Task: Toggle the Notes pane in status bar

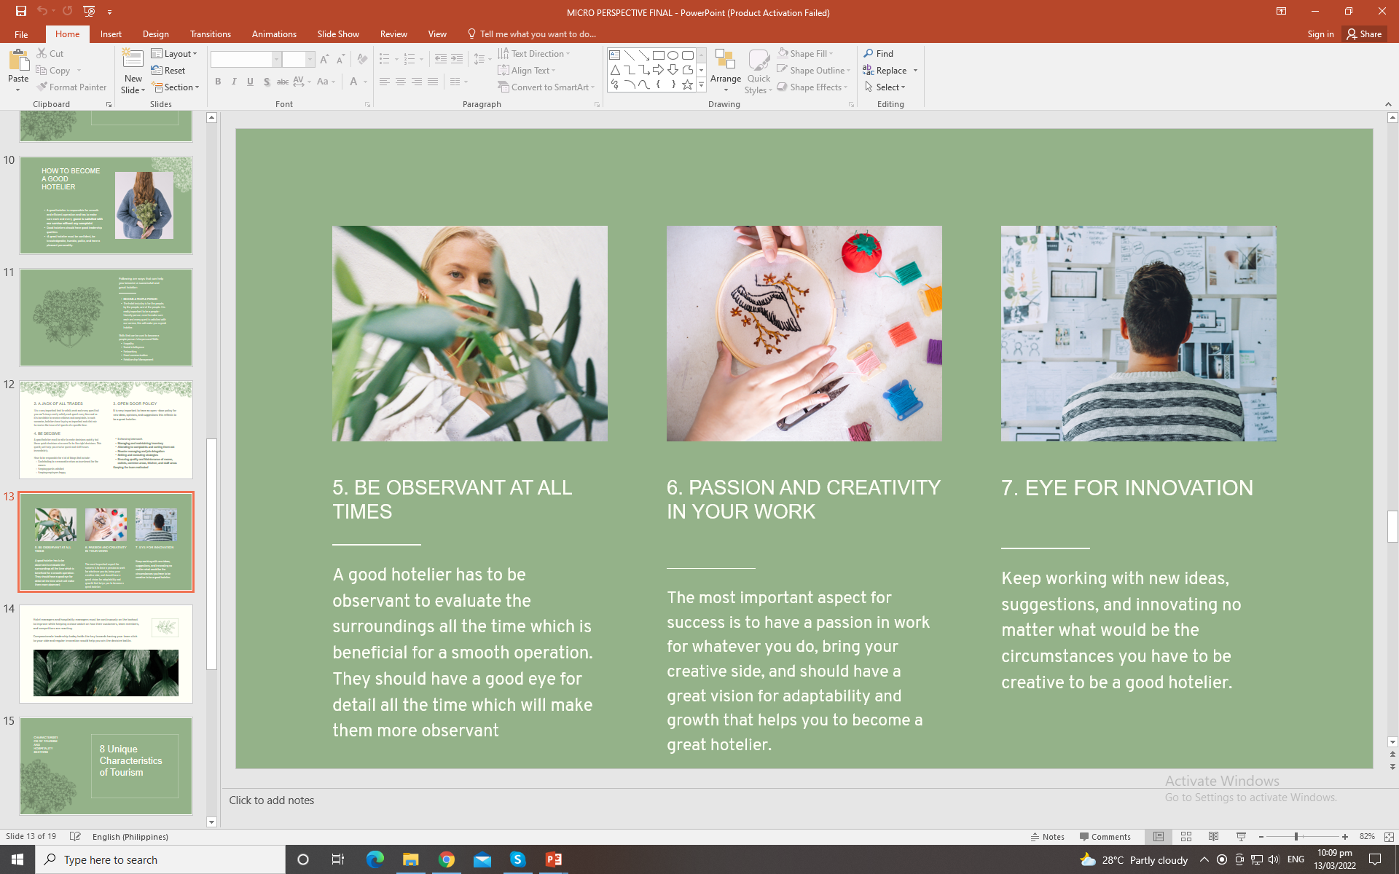Action: pos(1048,837)
